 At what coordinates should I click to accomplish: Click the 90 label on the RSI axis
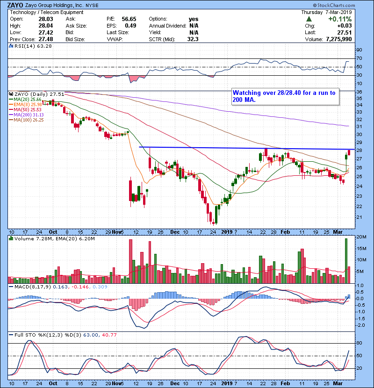(x=359, y=50)
